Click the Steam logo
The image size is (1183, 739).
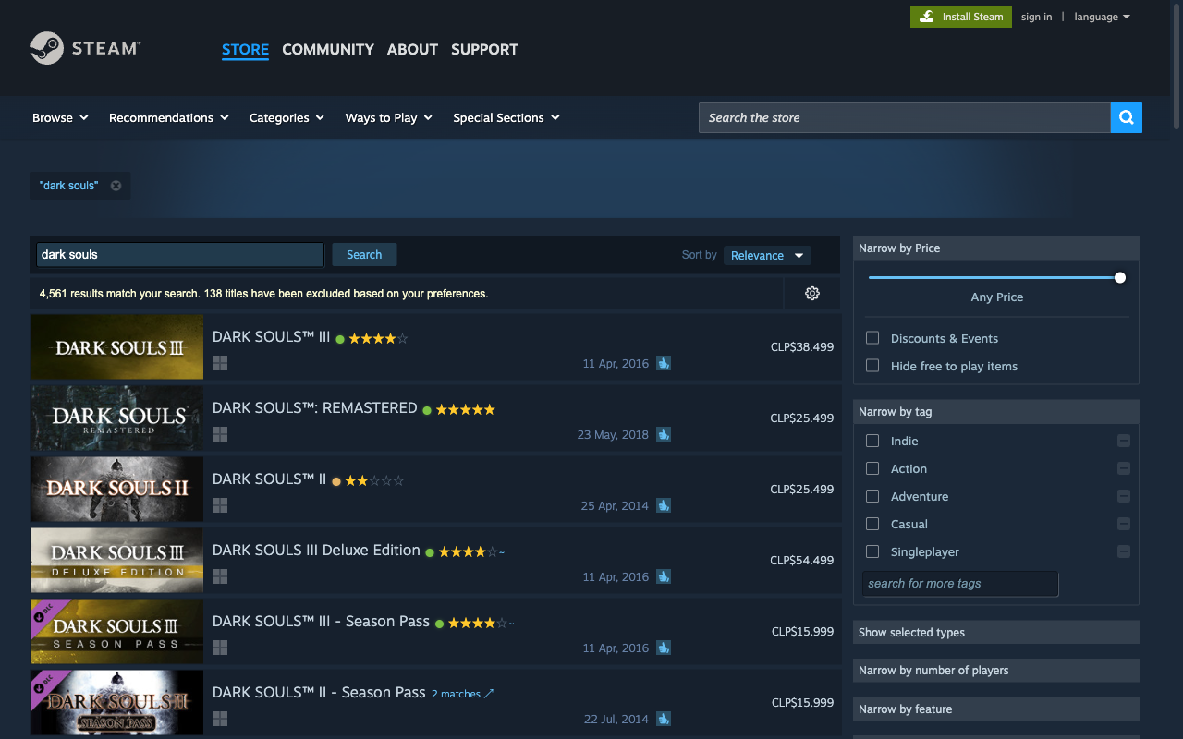click(85, 48)
